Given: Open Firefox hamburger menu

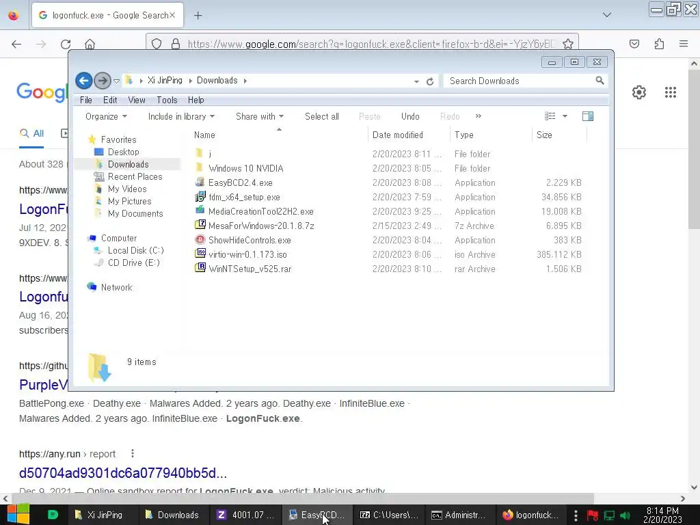Looking at the screenshot, I should pyautogui.click(x=684, y=44).
